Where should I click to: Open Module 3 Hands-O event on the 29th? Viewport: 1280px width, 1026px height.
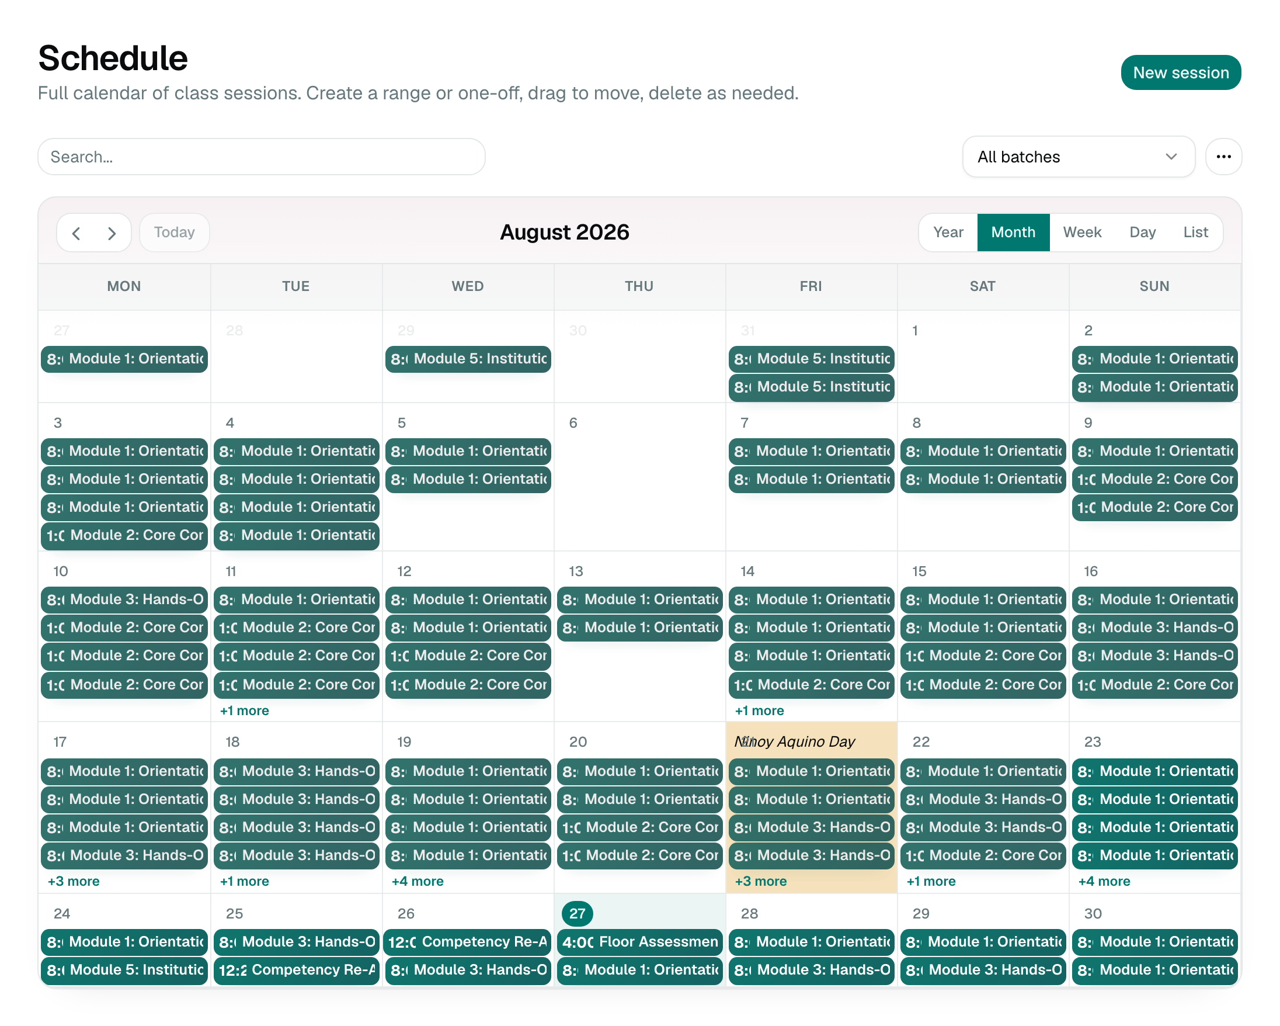click(983, 969)
